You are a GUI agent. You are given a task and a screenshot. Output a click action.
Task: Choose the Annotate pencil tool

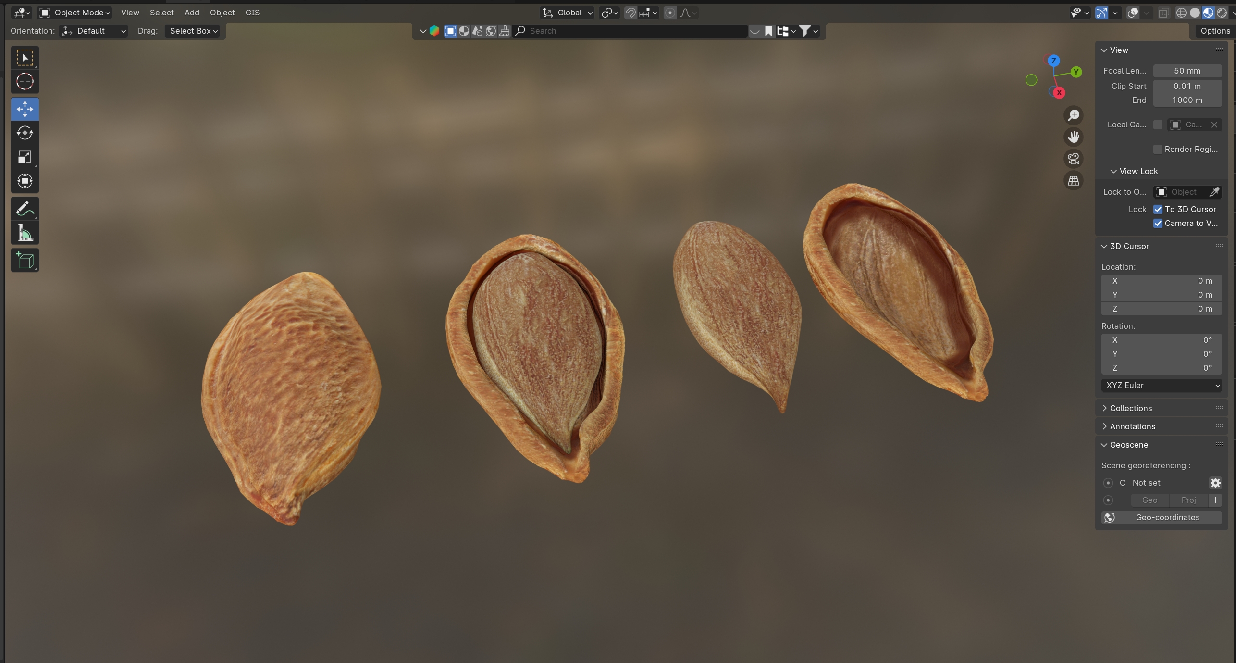(x=25, y=209)
